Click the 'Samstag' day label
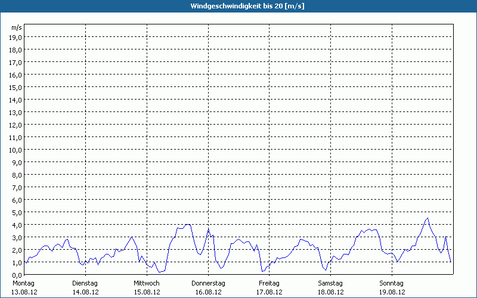The width and height of the screenshot is (477, 298). pos(330,284)
